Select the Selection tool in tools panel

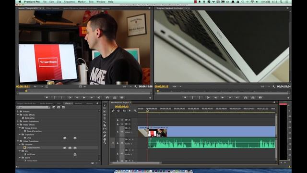click(x=105, y=105)
